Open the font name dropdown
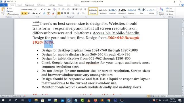This screenshot has height=103, width=184. tap(33, 9)
